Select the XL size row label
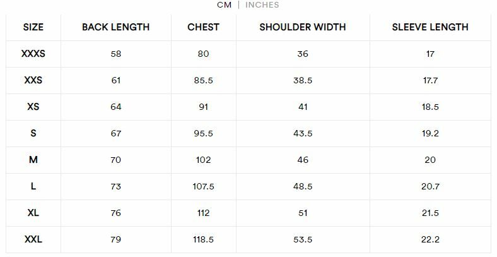The width and height of the screenshot is (497, 257). click(33, 213)
